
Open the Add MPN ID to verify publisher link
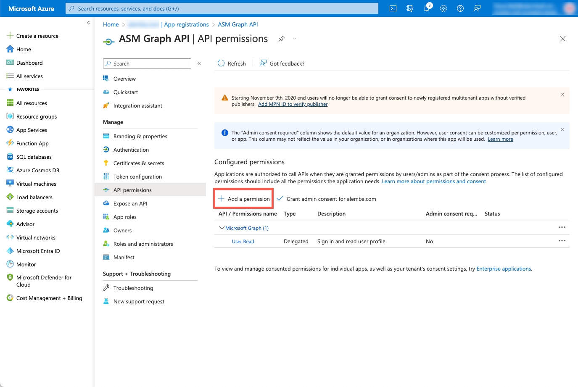pyautogui.click(x=293, y=104)
